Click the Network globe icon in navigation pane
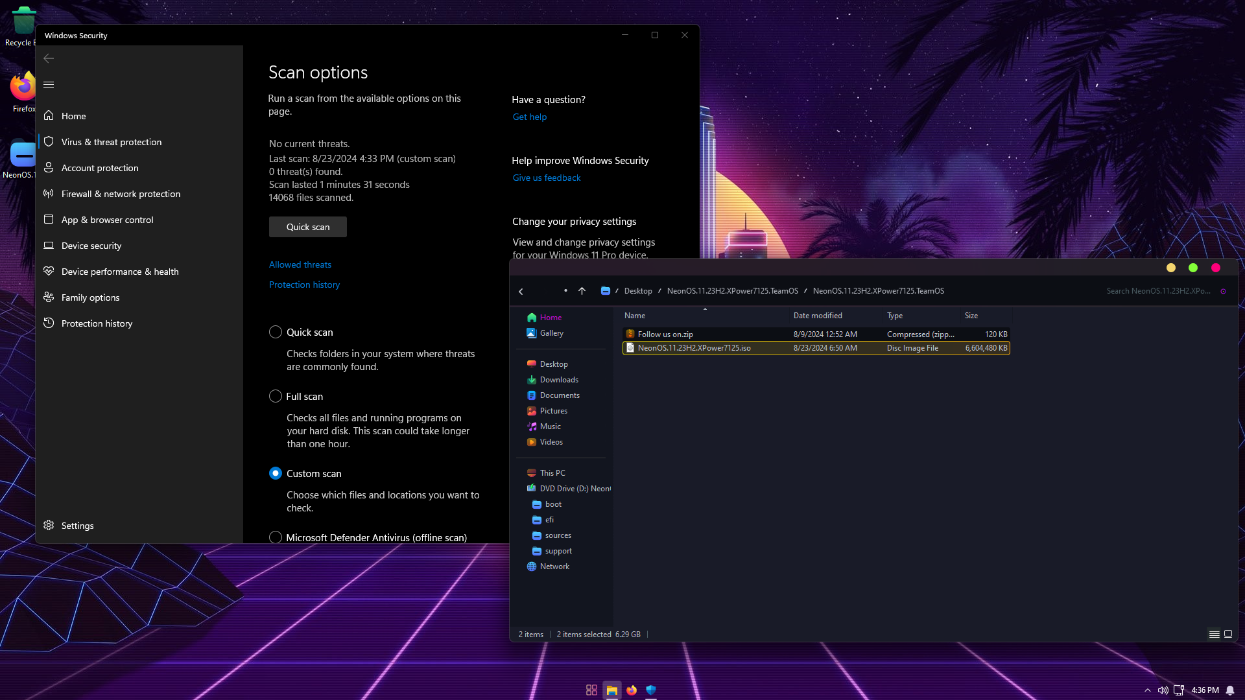This screenshot has height=700, width=1245. [x=532, y=566]
